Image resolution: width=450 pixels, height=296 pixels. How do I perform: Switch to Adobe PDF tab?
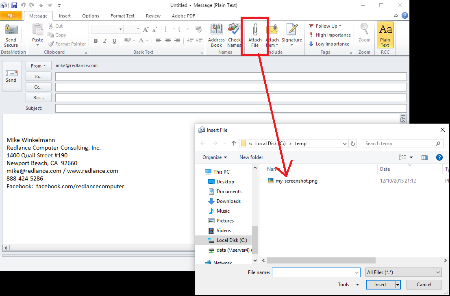point(183,16)
